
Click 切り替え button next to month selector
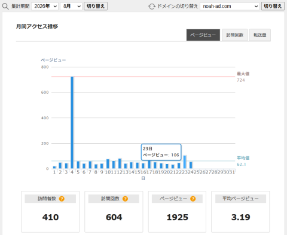[96, 6]
